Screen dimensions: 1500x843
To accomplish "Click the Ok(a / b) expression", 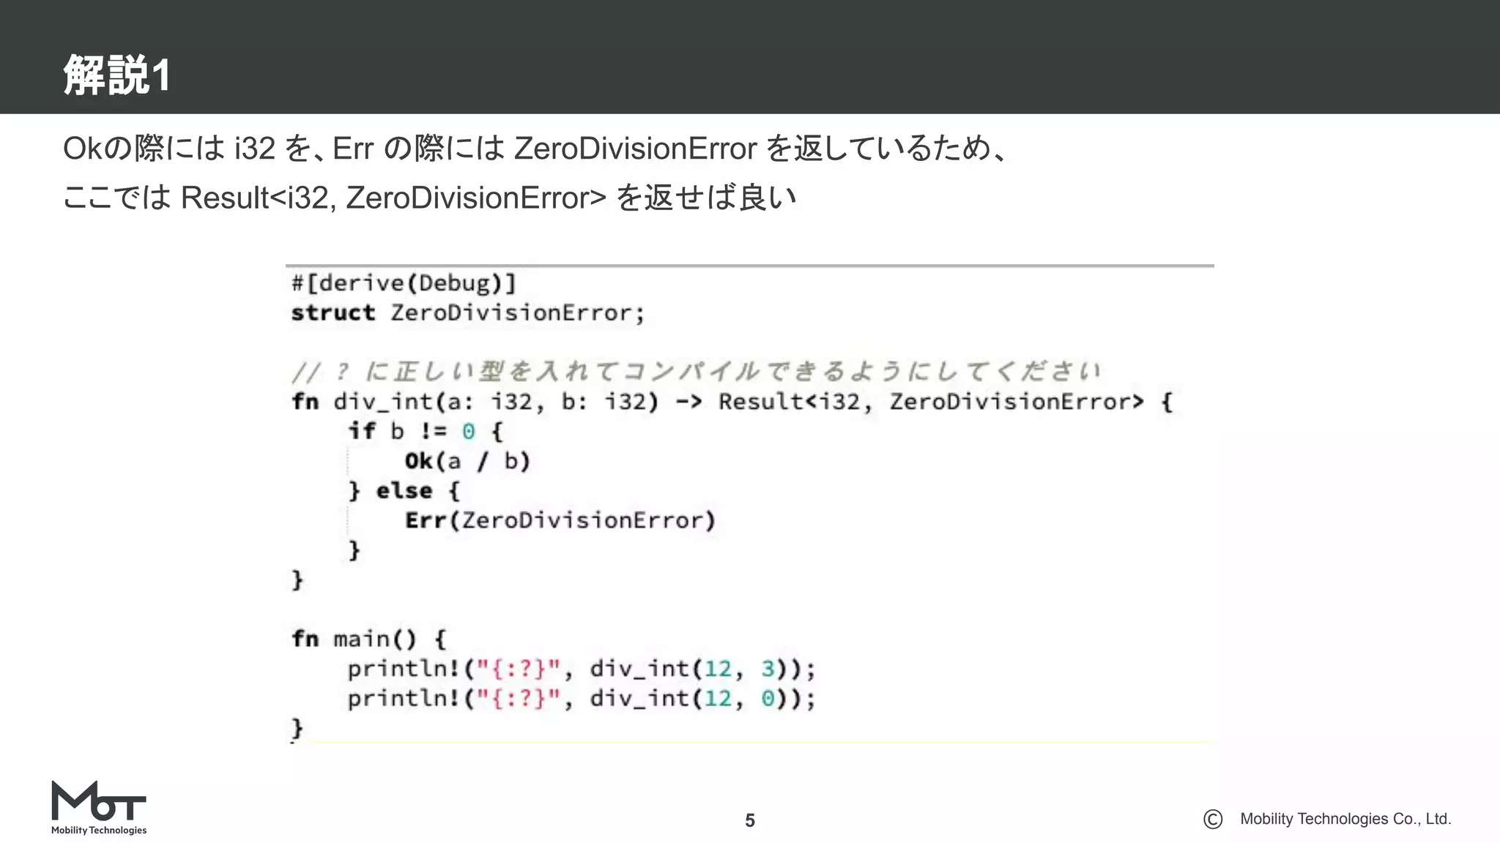I will click(x=467, y=461).
